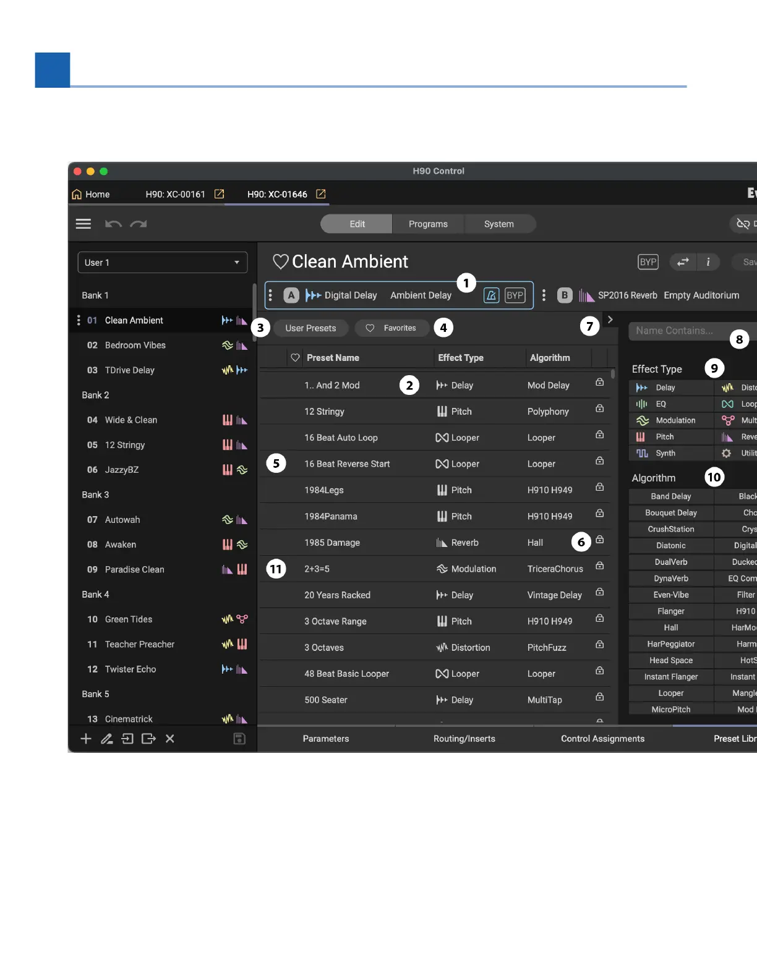Sort by Preset Name column header

[333, 358]
